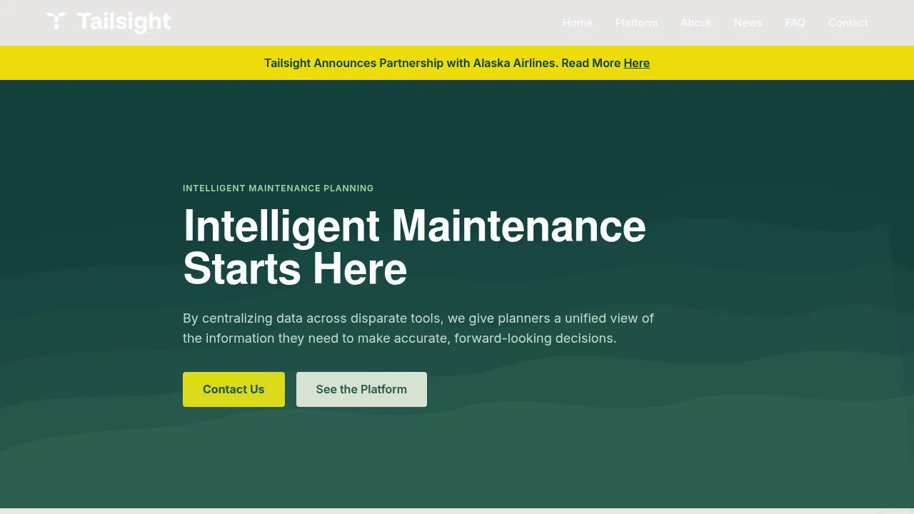Select Contact in the top navigation
The height and width of the screenshot is (514, 914).
coord(848,23)
